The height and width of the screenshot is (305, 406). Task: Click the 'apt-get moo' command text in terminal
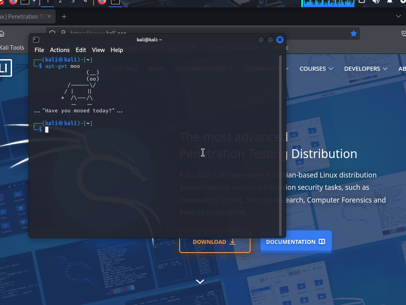pos(63,66)
